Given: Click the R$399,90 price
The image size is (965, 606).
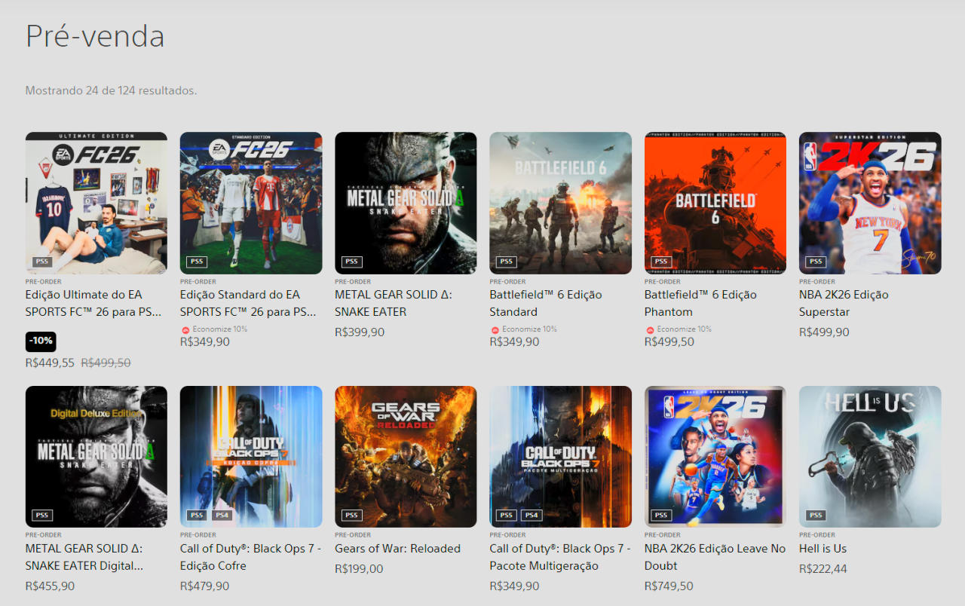Looking at the screenshot, I should 360,332.
